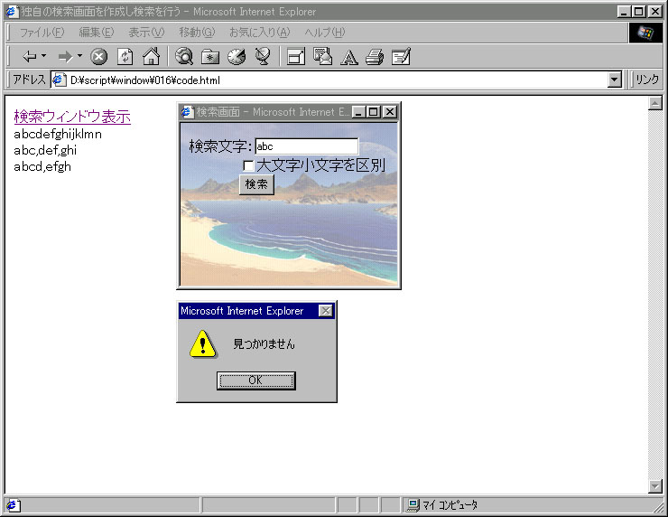Viewport: 668px width, 517px height.
Task: Click the My Computer zone icon
Action: coord(413,505)
